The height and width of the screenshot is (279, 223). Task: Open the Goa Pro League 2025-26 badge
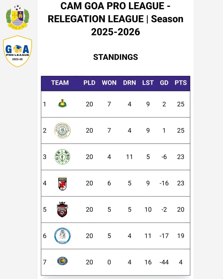17,51
